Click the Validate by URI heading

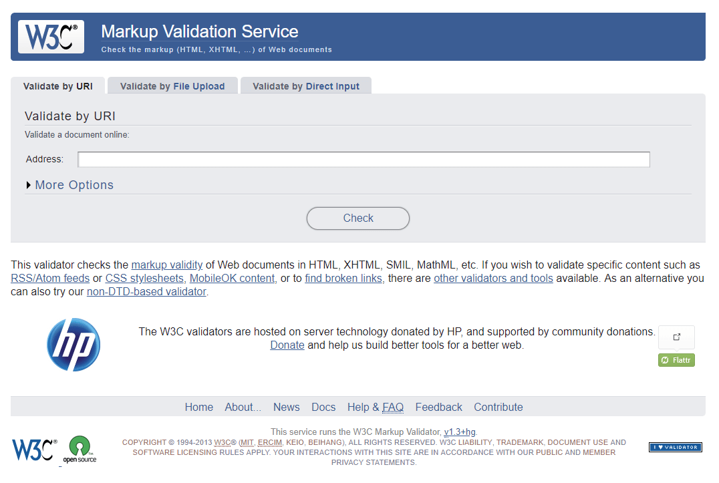coord(70,116)
